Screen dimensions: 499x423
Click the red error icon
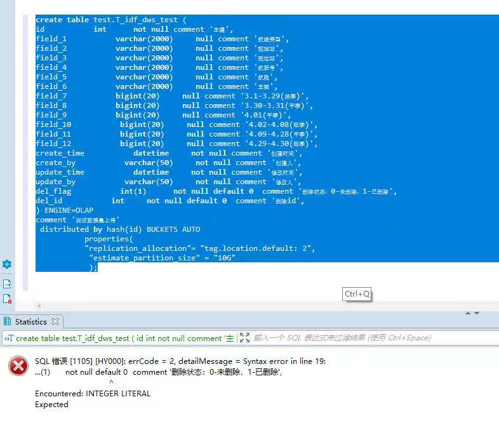19,366
